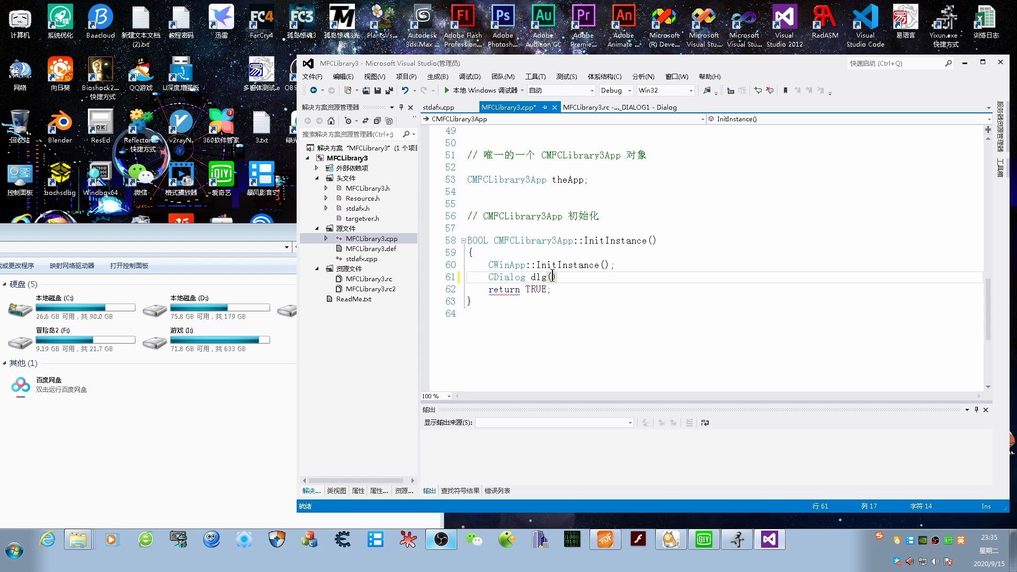Click the C: drive usage bar
1017x572 pixels.
[x=85, y=308]
